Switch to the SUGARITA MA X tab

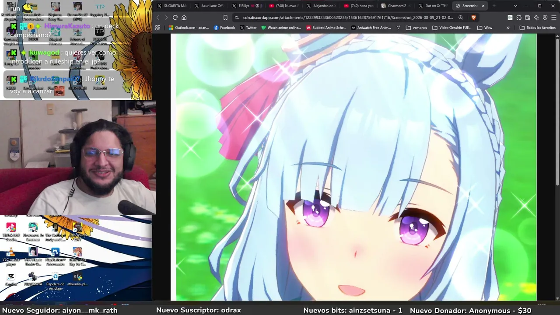click(172, 6)
